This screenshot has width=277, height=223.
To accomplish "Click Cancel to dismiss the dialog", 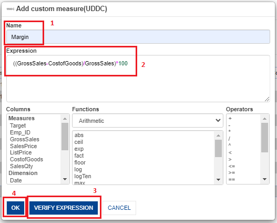I will tap(119, 208).
